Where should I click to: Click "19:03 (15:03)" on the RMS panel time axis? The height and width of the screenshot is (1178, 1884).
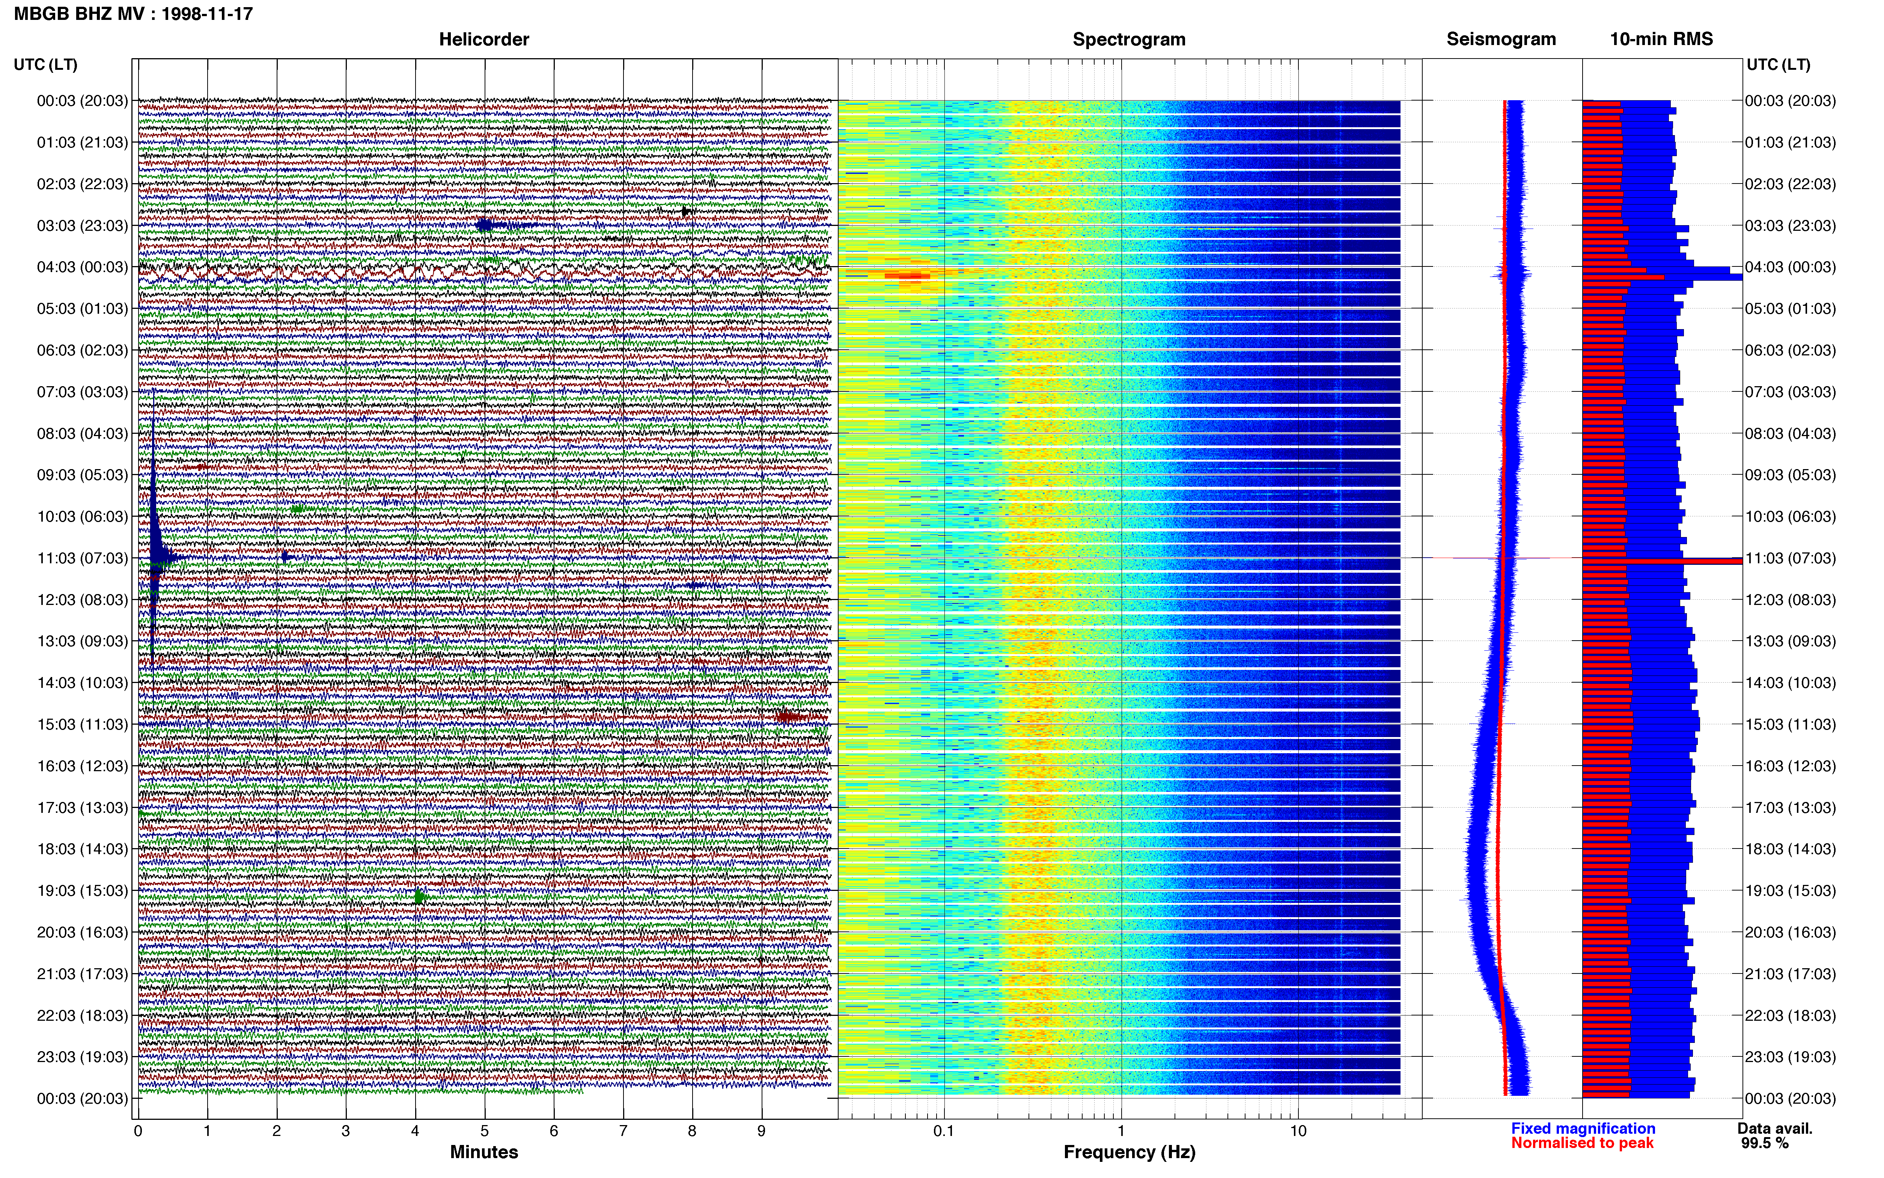click(1791, 891)
